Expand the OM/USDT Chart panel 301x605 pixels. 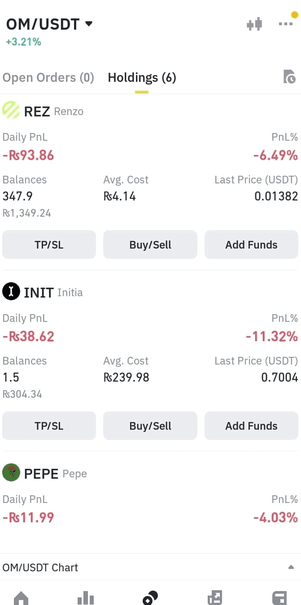[150, 567]
